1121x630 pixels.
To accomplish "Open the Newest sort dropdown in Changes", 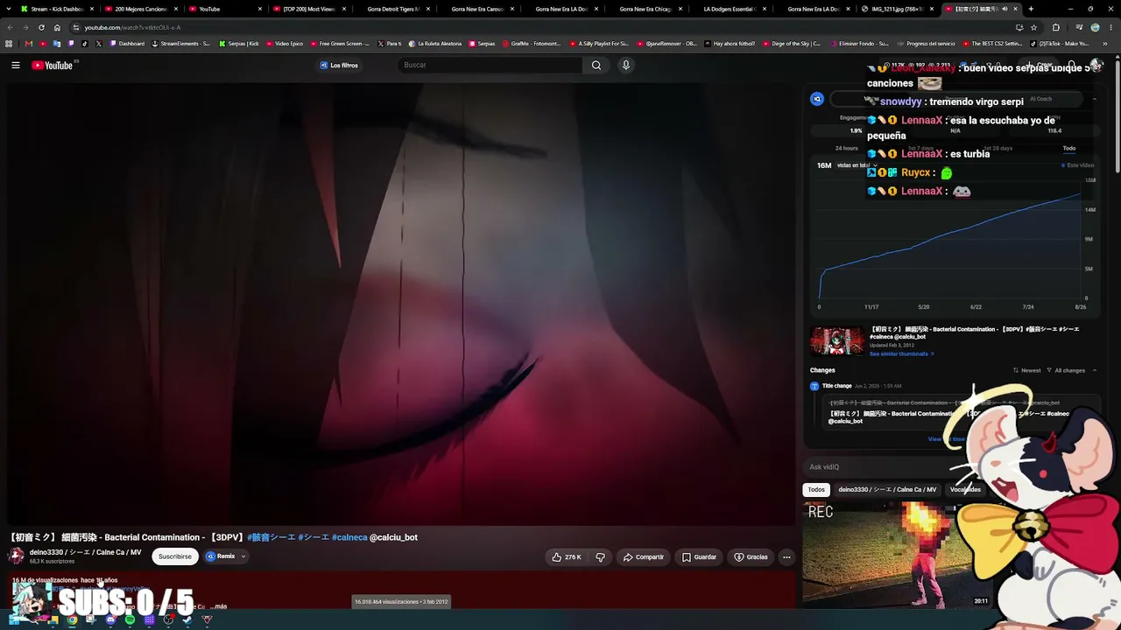I will point(1027,370).
